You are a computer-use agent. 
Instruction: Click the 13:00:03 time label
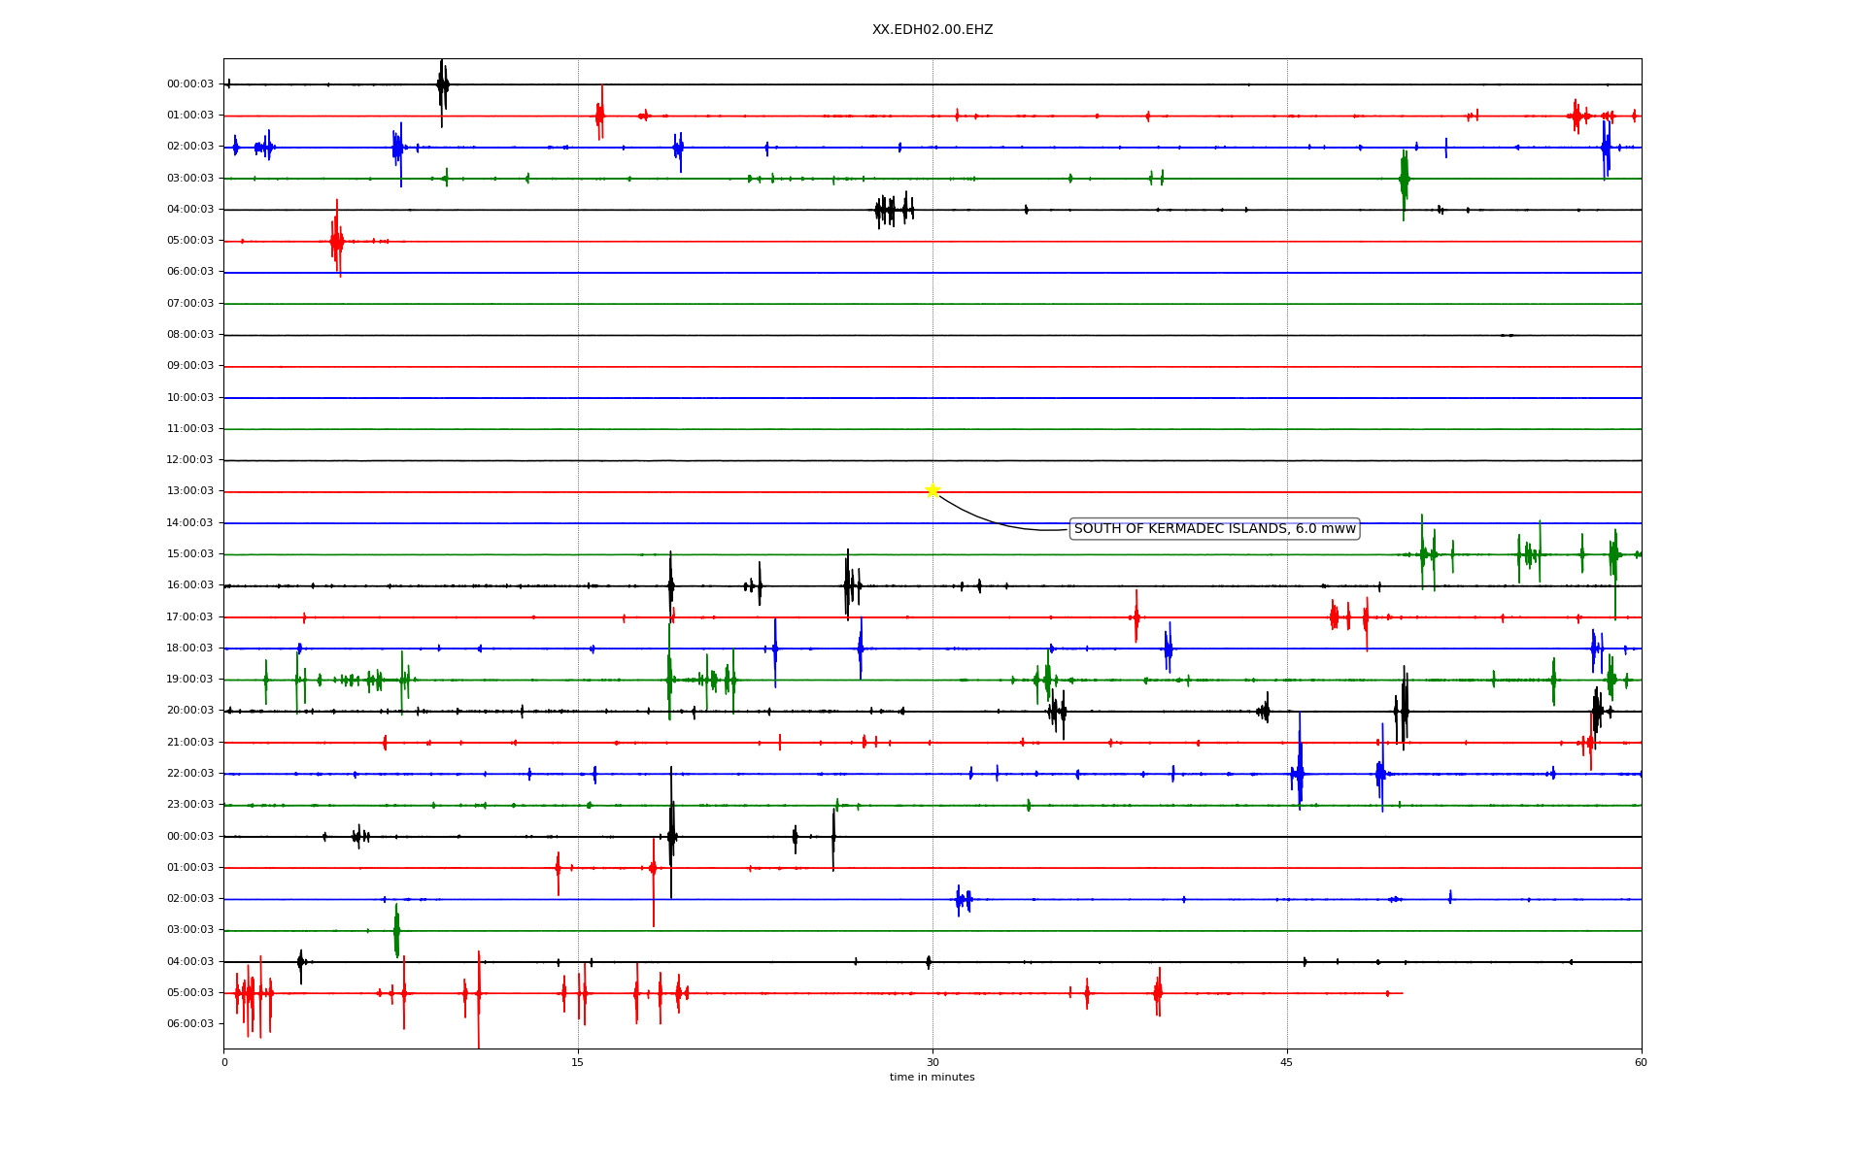coord(190,491)
